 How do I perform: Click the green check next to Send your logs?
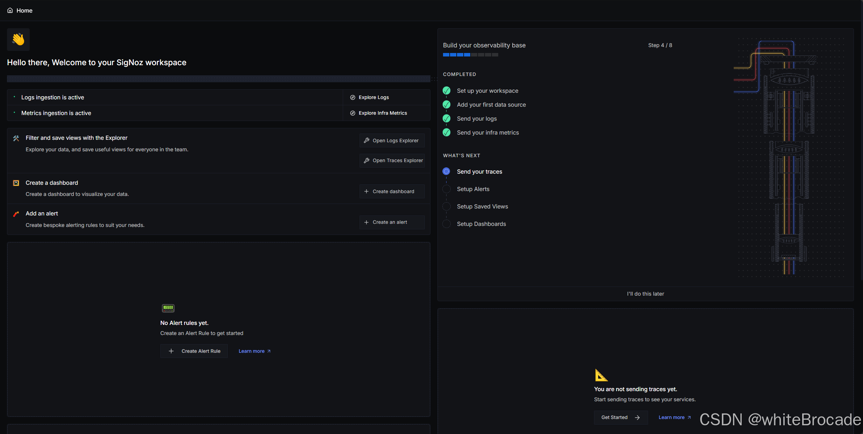tap(447, 119)
